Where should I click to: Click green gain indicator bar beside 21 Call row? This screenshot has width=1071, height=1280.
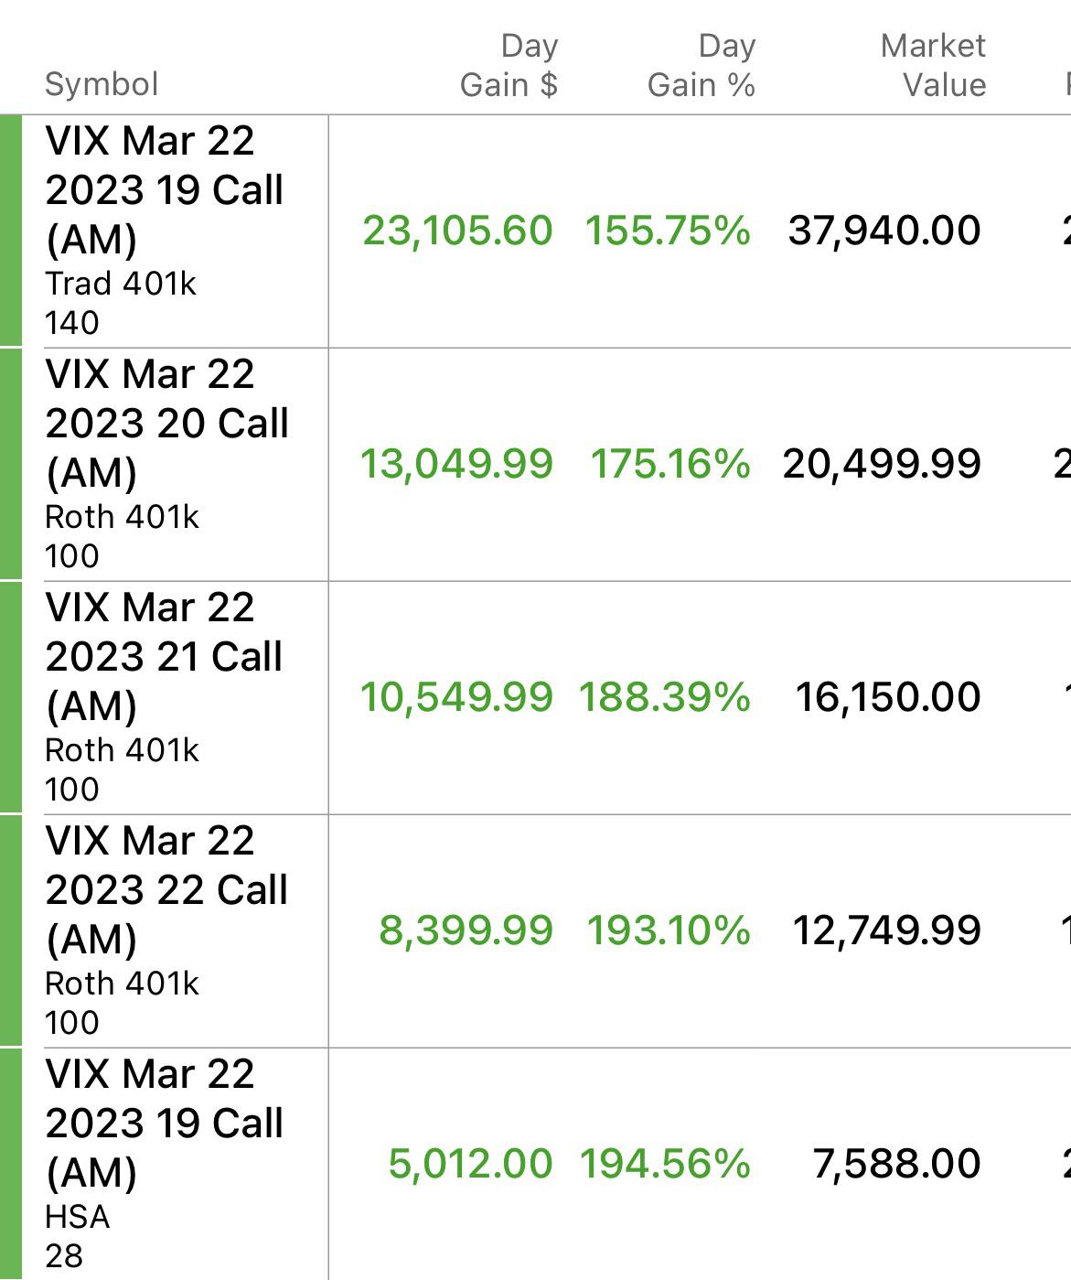coord(10,697)
